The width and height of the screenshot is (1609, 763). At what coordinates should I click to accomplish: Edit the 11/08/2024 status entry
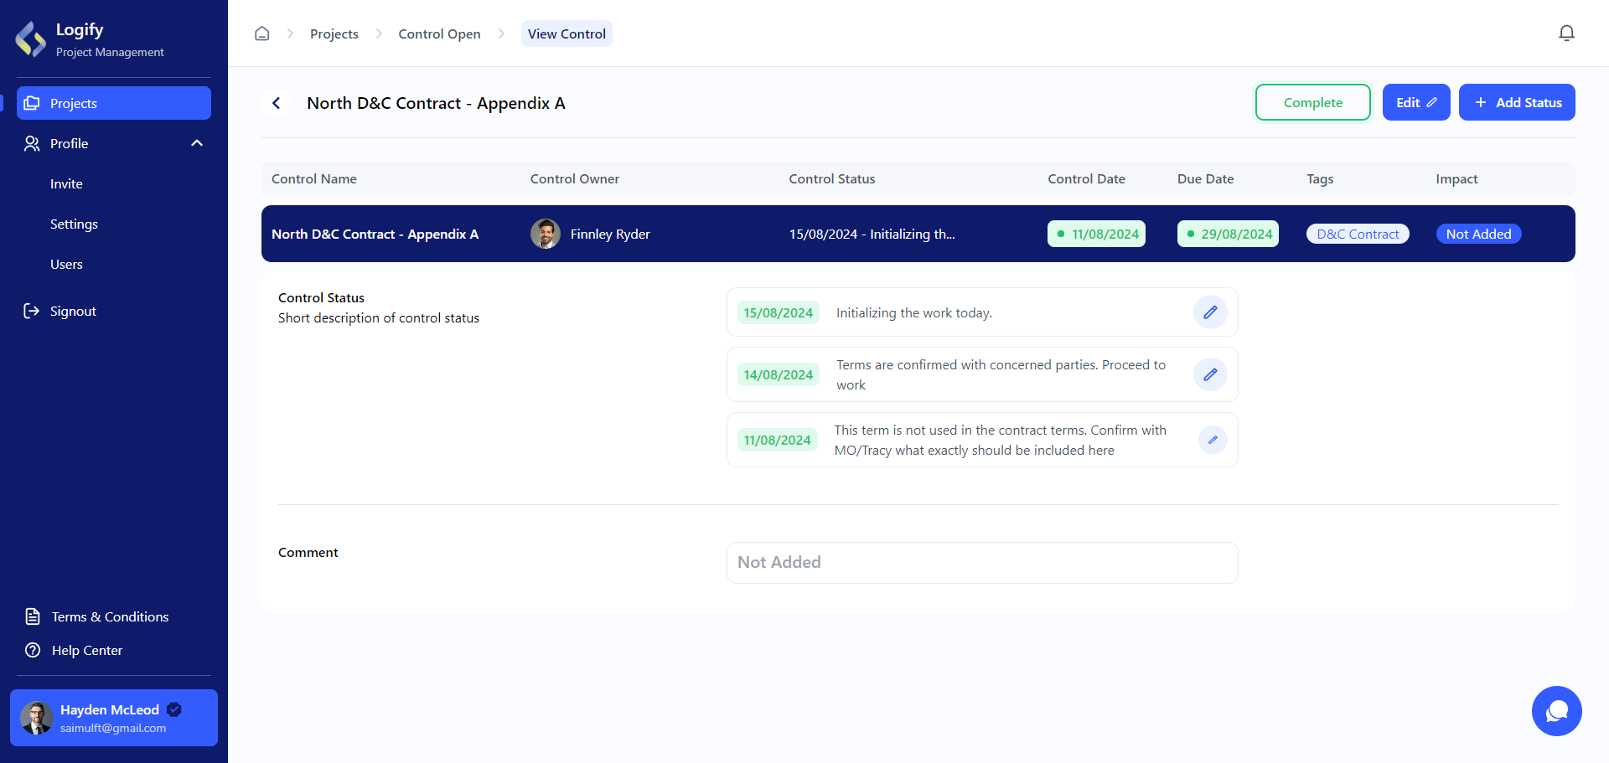pyautogui.click(x=1213, y=440)
